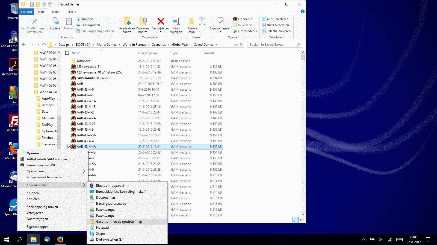This screenshot has width=437, height=245.
Task: Pin to Snelle toegang icon
Action: click(x=35, y=22)
